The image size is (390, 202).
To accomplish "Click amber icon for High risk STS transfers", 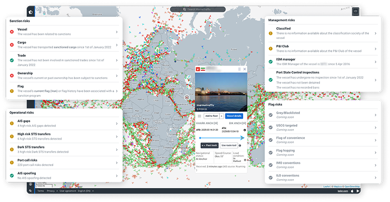I will (12, 136).
